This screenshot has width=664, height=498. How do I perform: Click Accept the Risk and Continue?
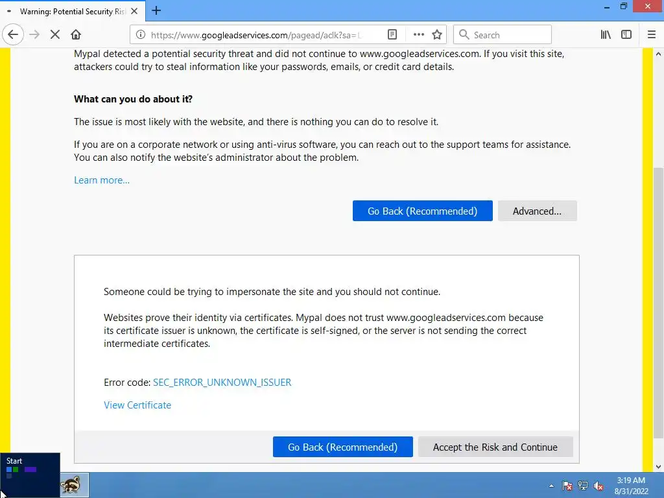[x=495, y=447]
